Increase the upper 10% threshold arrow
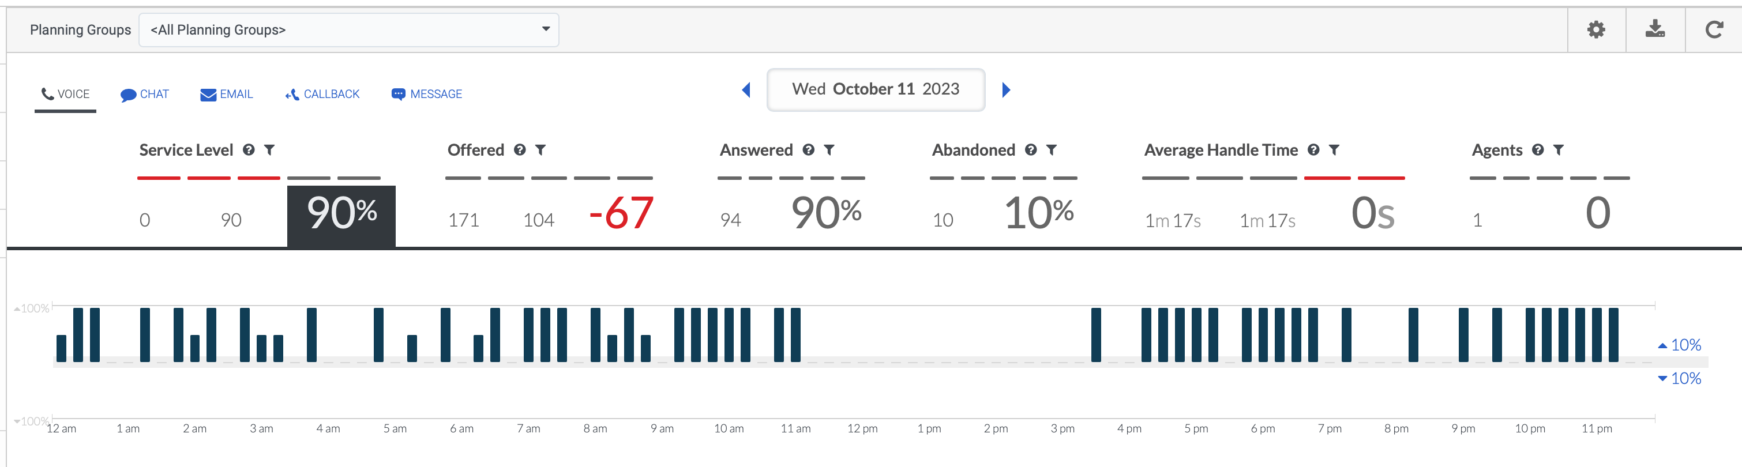The height and width of the screenshot is (467, 1742). pos(1662,345)
